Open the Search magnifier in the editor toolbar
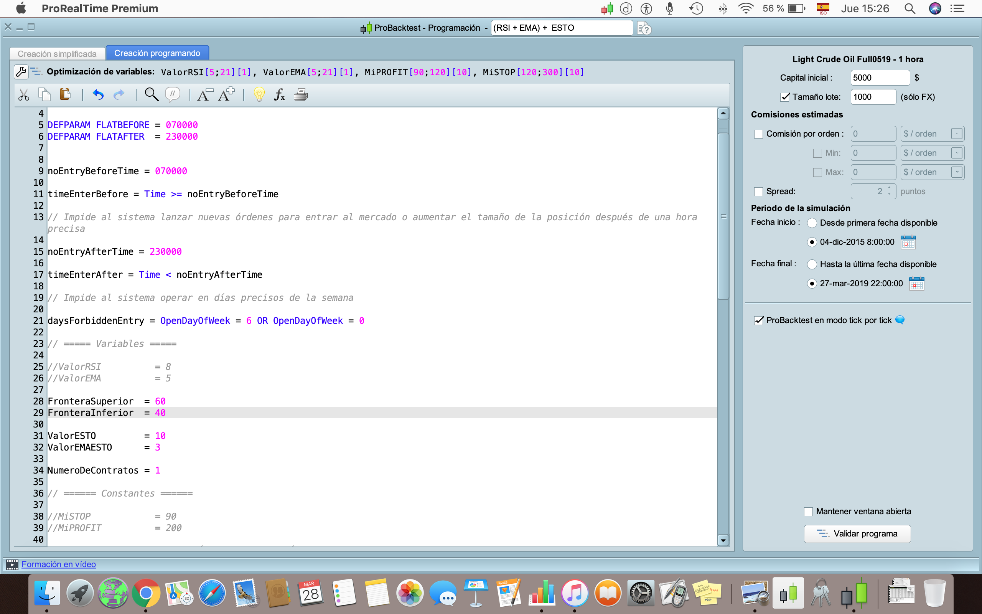Viewport: 982px width, 614px height. pos(152,95)
